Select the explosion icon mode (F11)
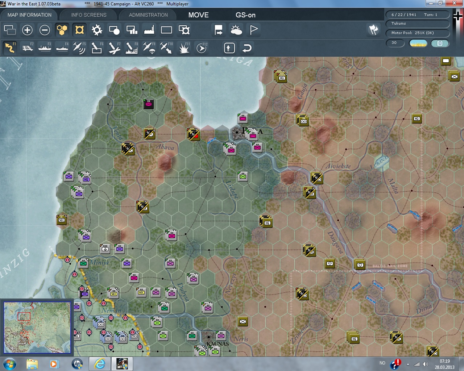Screen dimensions: 464x371 click(x=184, y=48)
